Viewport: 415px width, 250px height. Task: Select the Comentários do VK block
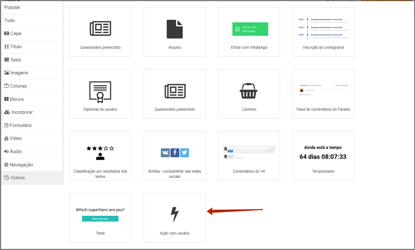pyautogui.click(x=249, y=156)
